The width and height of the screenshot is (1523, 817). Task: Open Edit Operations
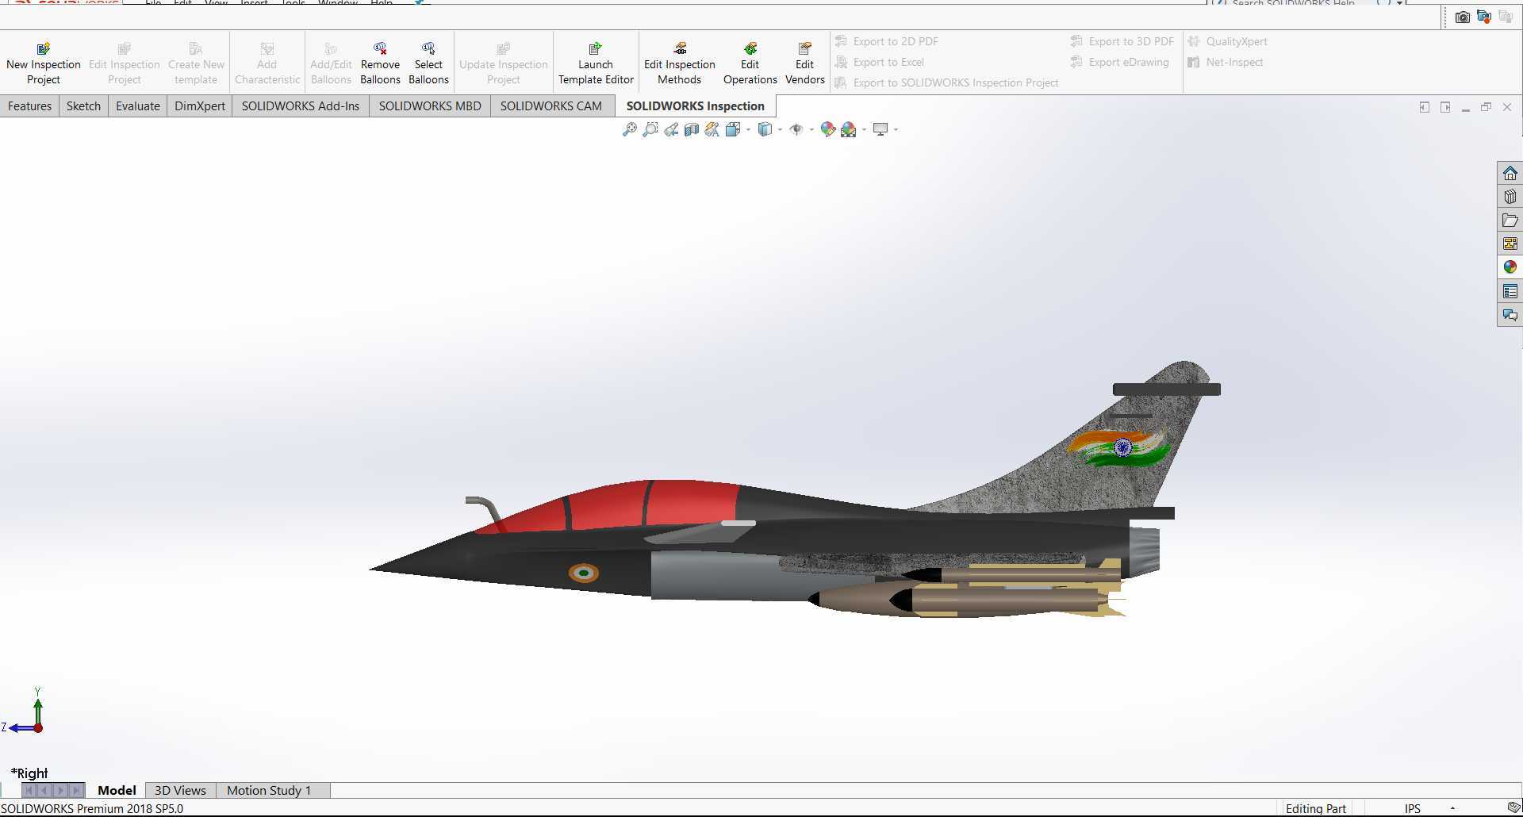[750, 63]
